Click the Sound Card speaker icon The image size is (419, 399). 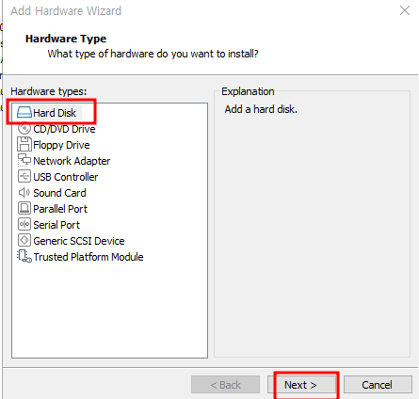pyautogui.click(x=24, y=193)
